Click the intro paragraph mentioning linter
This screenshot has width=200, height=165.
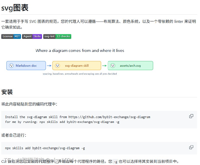point(98,24)
